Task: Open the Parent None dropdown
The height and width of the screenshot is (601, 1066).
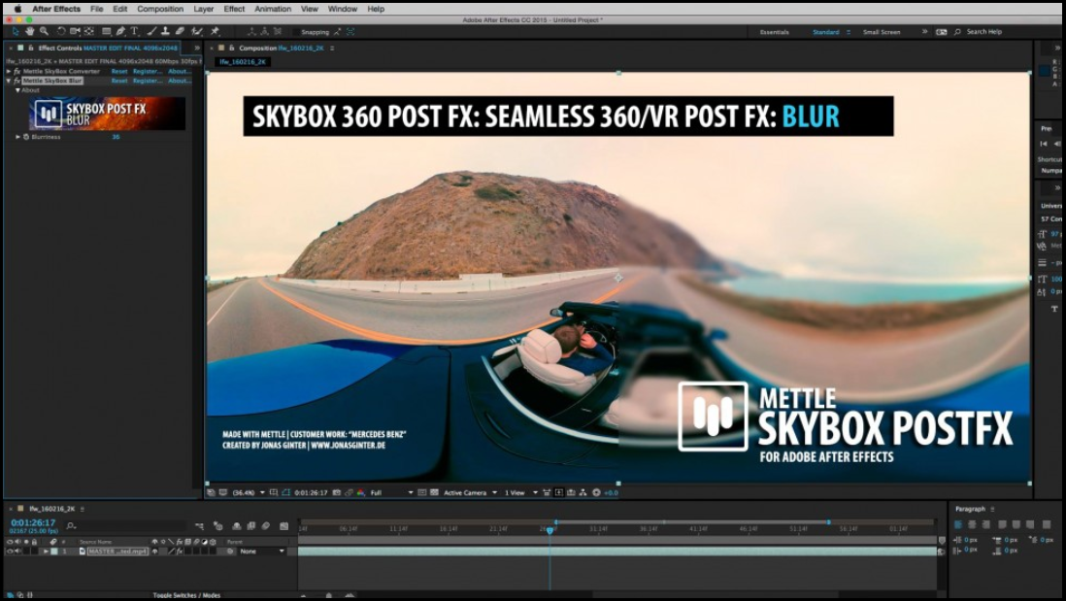Action: click(262, 551)
